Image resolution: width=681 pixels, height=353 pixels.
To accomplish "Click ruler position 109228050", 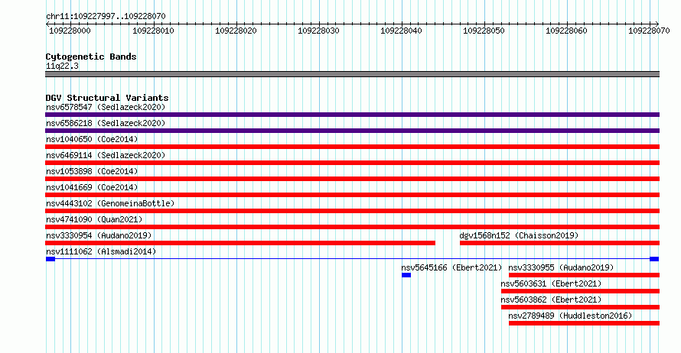I will pyautogui.click(x=484, y=31).
